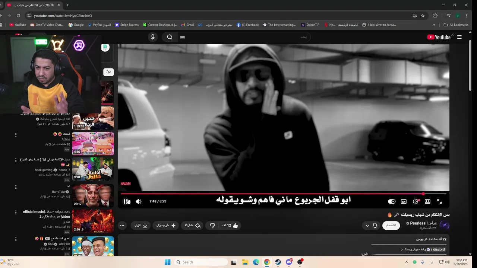Open the player settings gear
This screenshot has width=477, height=268.
(x=416, y=201)
